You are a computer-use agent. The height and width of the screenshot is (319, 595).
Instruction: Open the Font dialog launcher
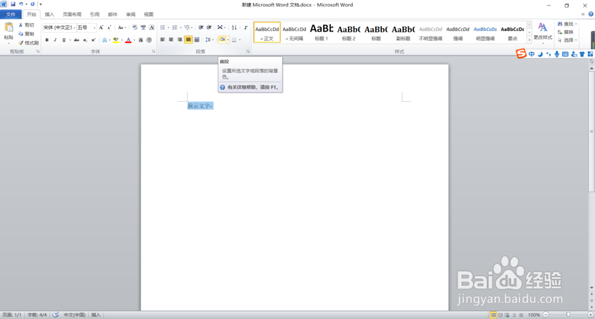point(154,51)
